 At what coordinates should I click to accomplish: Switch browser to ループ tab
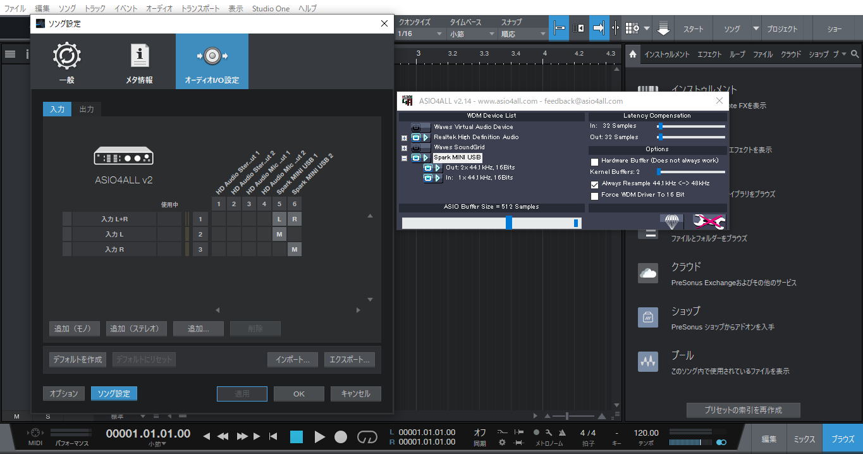point(737,54)
